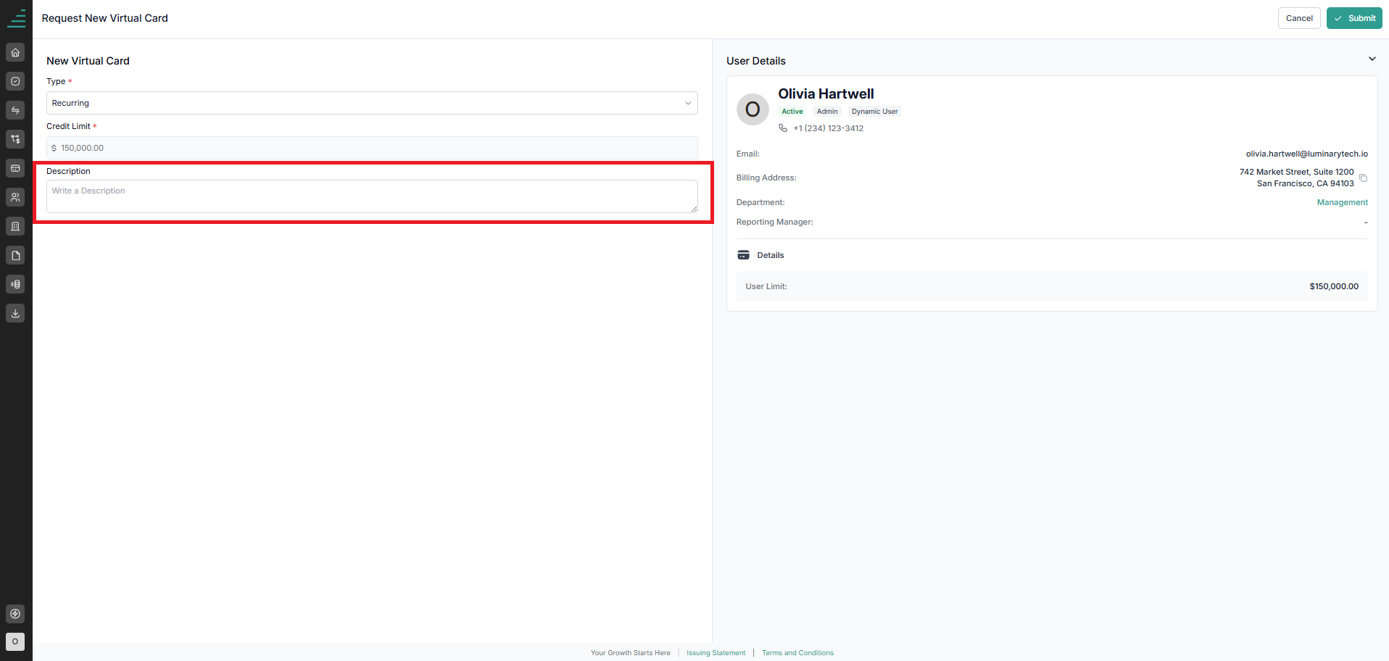Open the document sidebar icon

(15, 255)
